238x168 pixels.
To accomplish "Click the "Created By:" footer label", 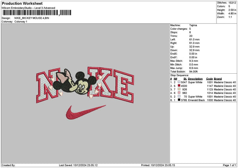I will coord(8,165).
